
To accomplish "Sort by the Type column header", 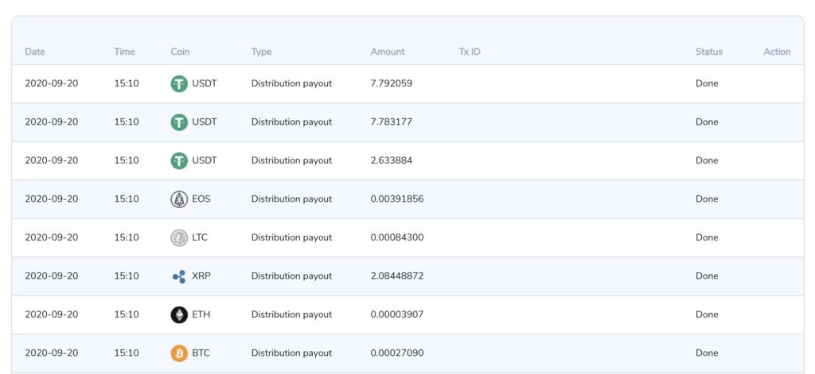I will [x=261, y=52].
